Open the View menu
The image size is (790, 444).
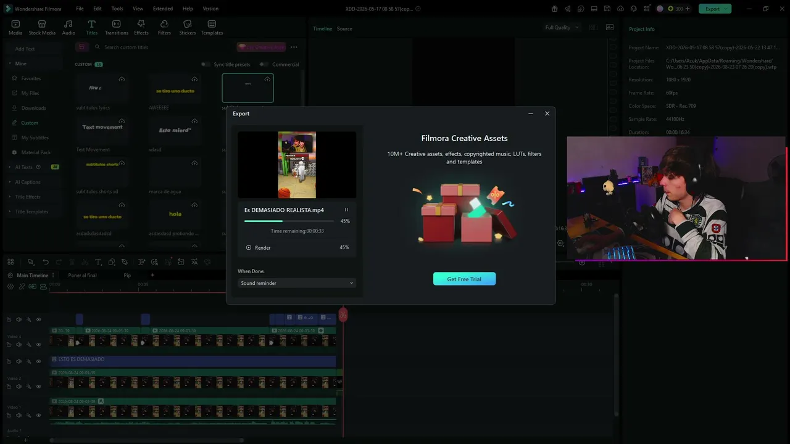[138, 9]
